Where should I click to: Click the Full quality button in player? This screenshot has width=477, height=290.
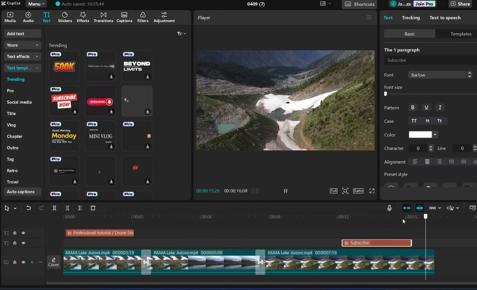333,191
